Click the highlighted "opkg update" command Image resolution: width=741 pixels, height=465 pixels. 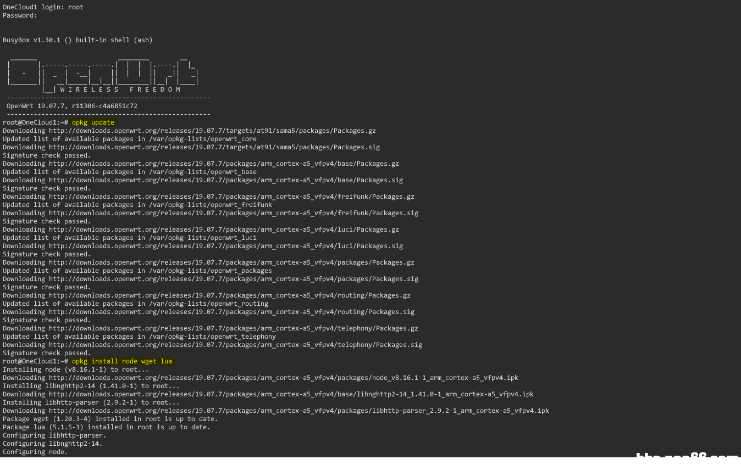pos(93,122)
